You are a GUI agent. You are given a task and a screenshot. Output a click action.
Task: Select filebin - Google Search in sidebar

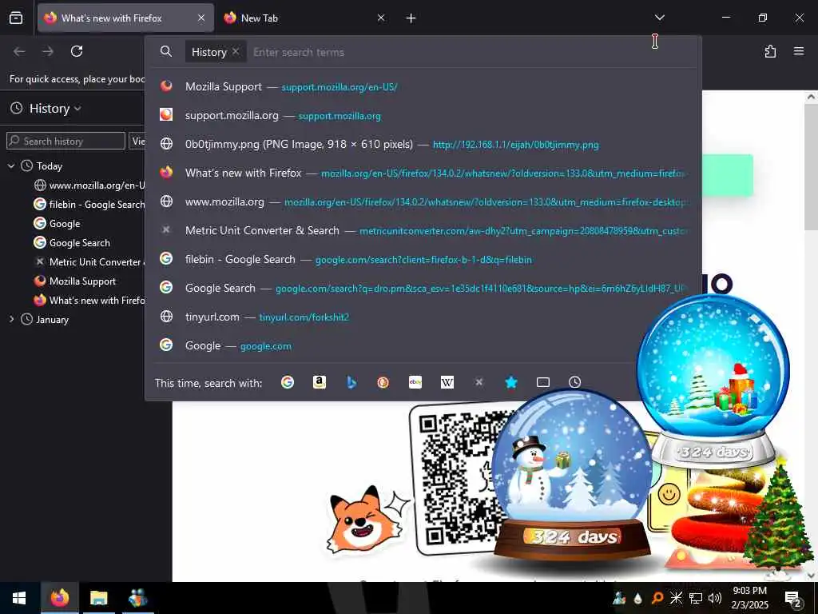89,204
